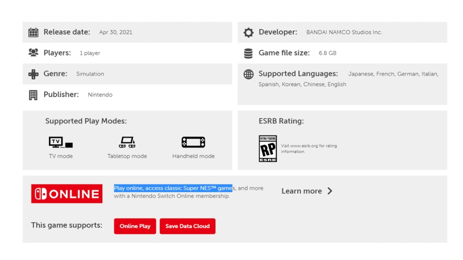Click the Publisher building icon
This screenshot has width=463, height=260.
33,95
